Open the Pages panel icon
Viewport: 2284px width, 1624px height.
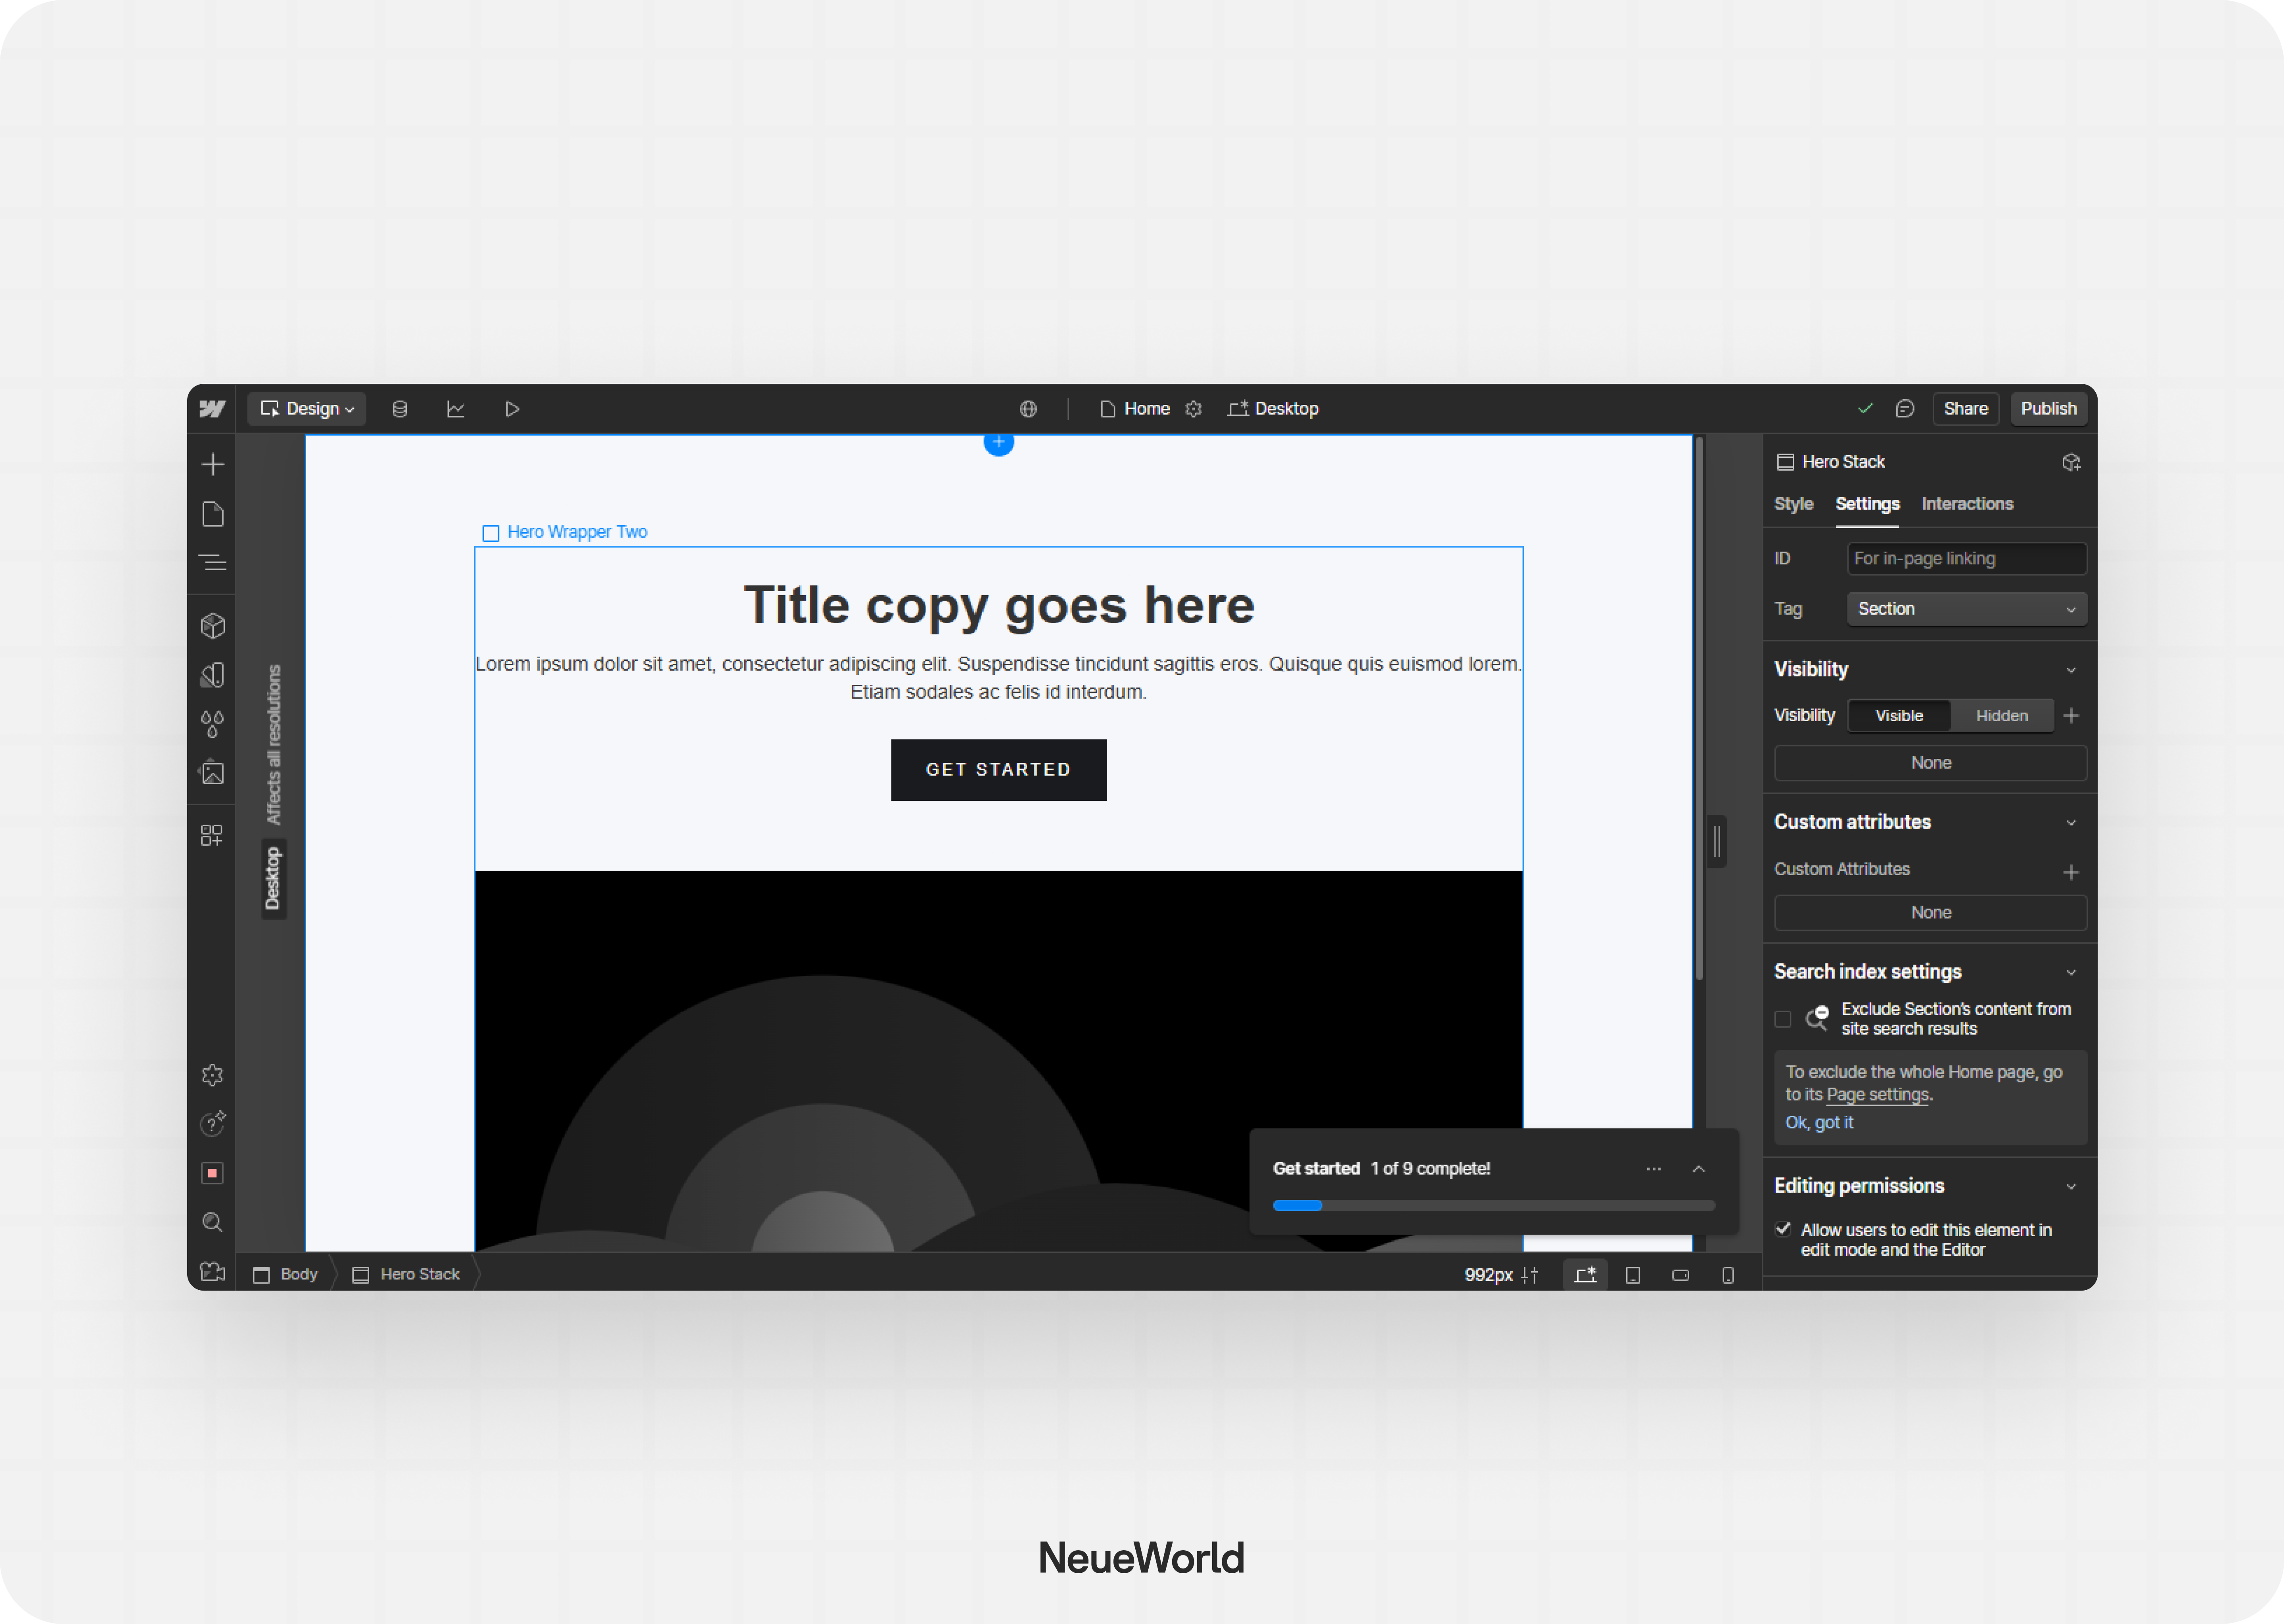pyautogui.click(x=212, y=514)
